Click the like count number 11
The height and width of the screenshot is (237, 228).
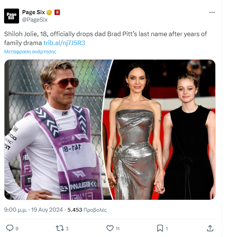point(117,228)
